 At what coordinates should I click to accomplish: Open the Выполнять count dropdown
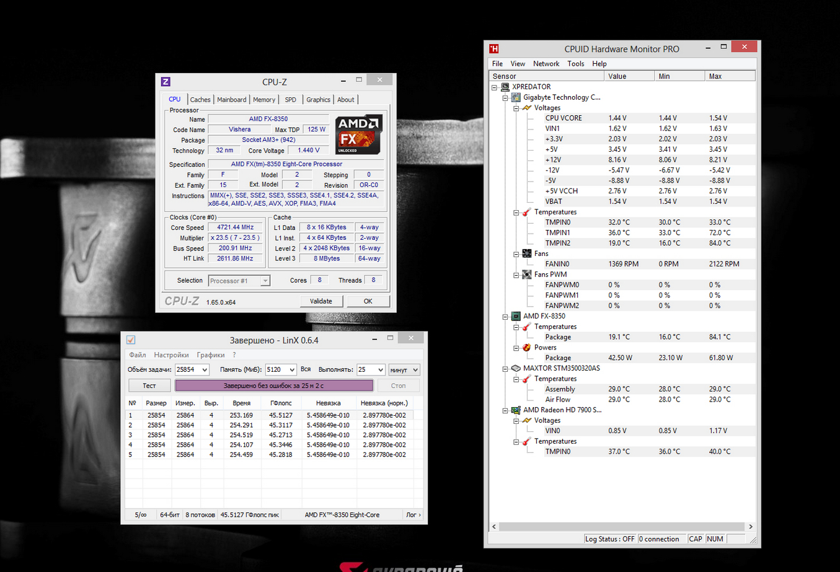pos(380,370)
